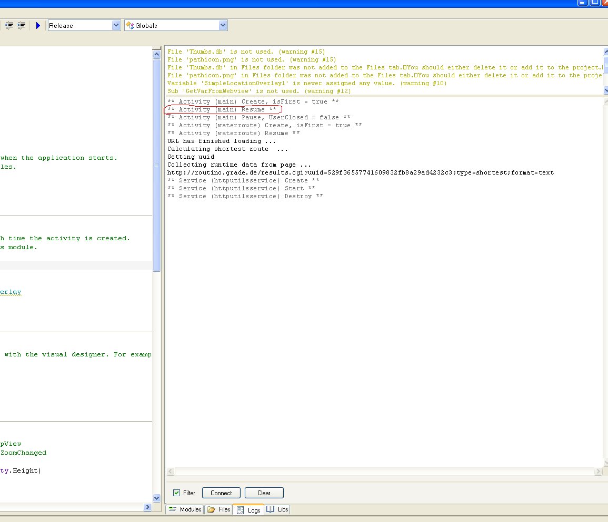This screenshot has height=522, width=608.
Task: Select 'Activity (waterroute) Resume' log line
Action: click(x=233, y=133)
